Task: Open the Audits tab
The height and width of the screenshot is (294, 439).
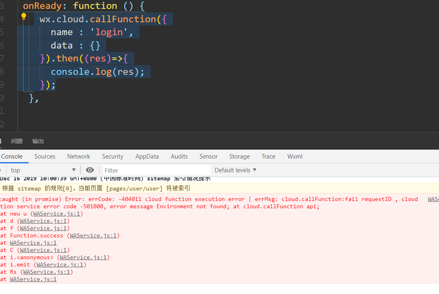Action: click(179, 157)
